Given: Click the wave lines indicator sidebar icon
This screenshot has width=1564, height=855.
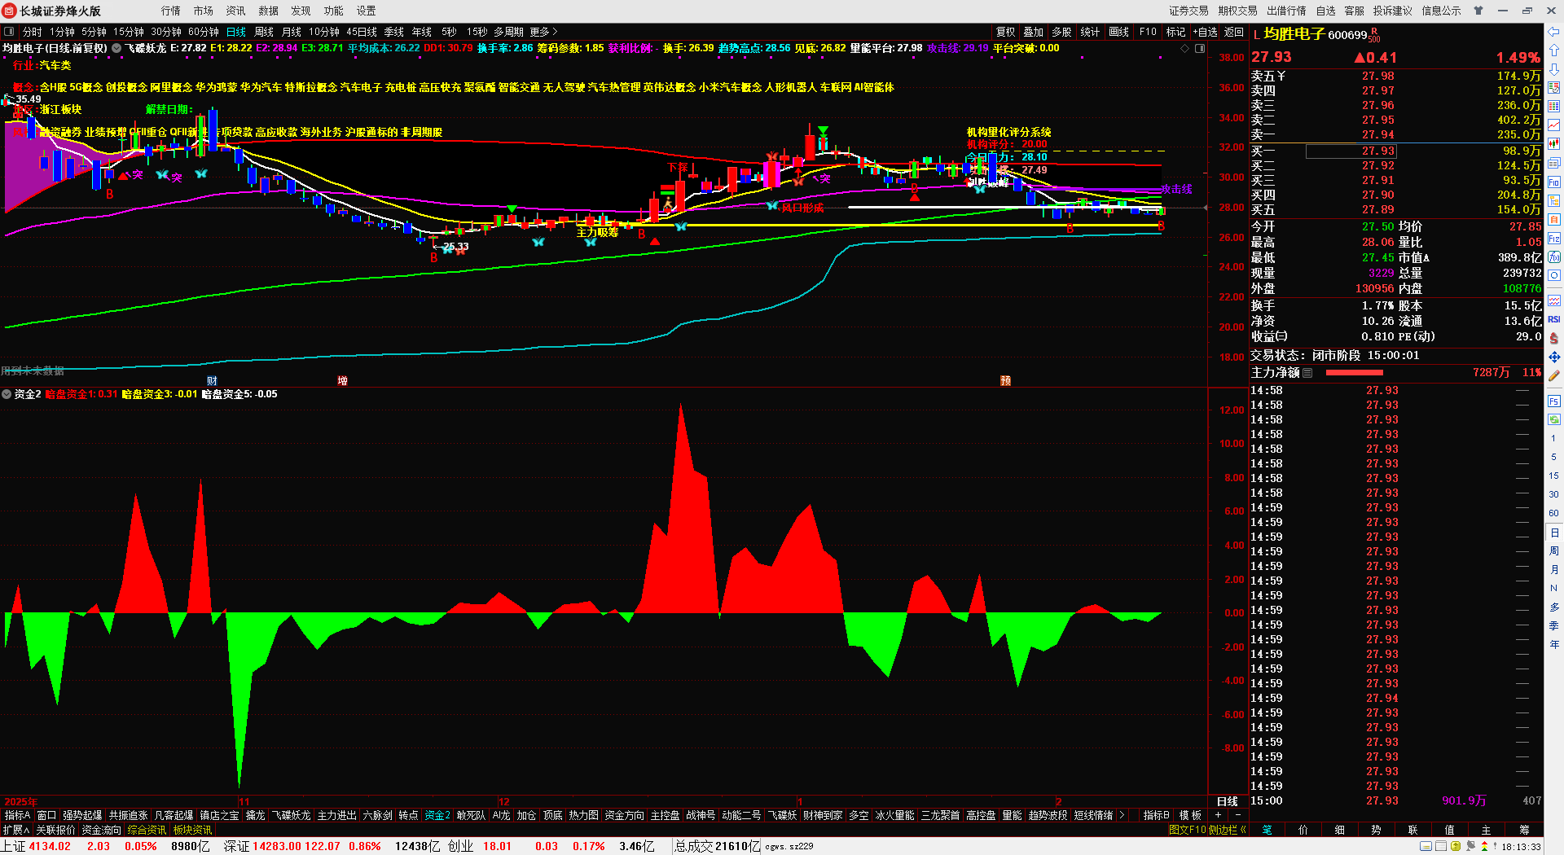Looking at the screenshot, I should (1554, 300).
